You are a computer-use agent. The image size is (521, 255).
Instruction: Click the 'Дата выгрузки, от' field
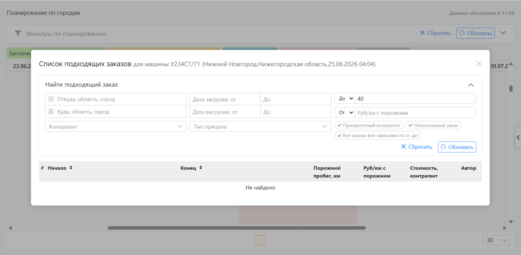tap(225, 112)
